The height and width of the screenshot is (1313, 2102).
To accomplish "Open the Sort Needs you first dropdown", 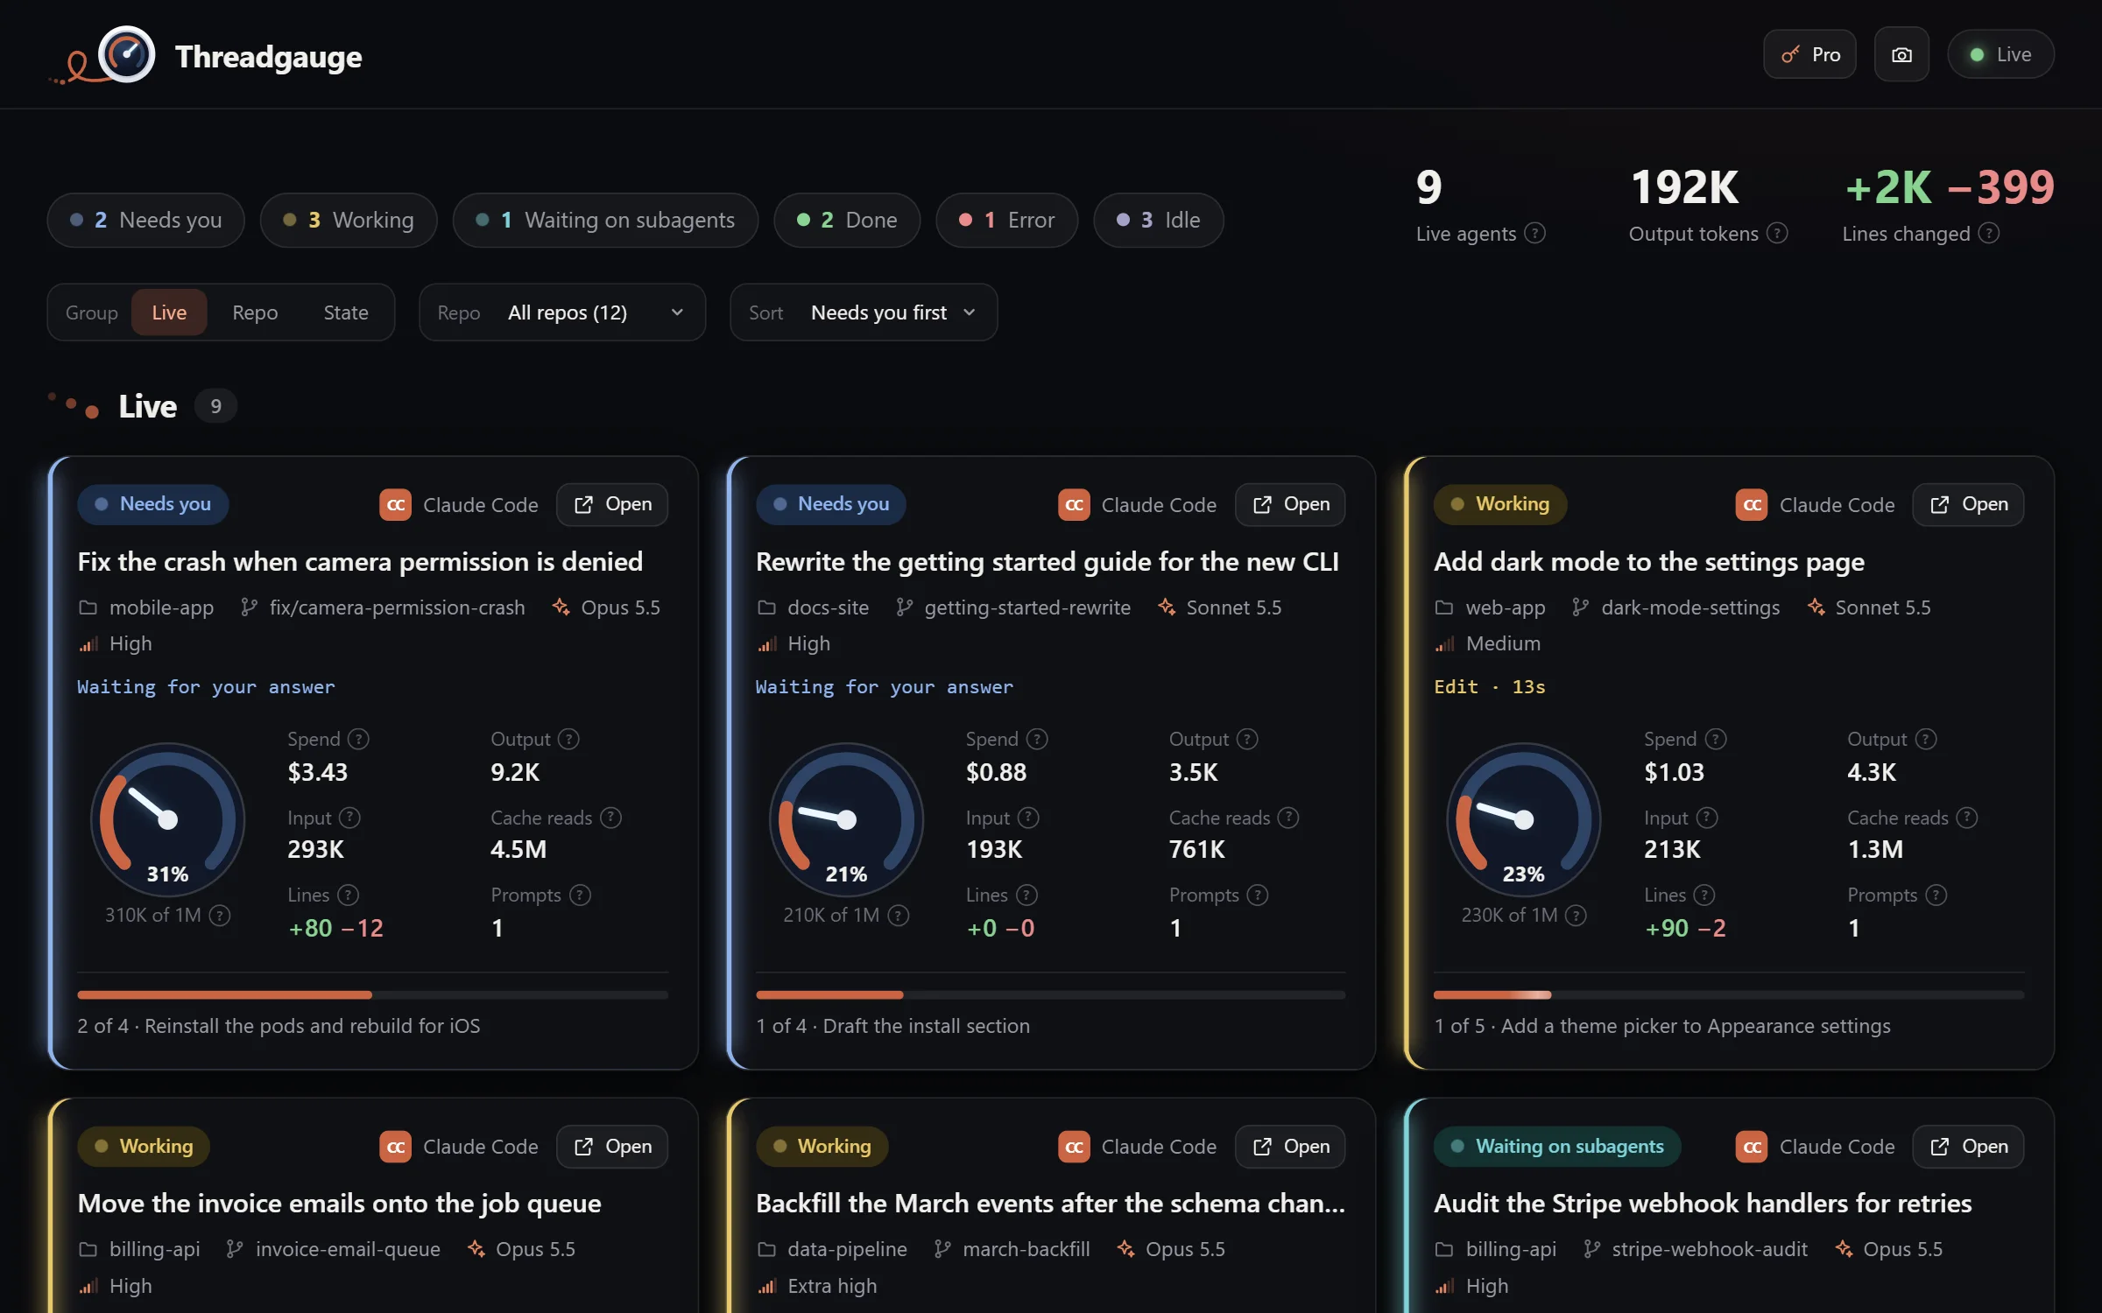I will 864,312.
